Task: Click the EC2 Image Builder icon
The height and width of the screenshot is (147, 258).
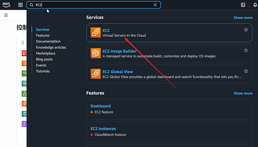Action: 96,54
